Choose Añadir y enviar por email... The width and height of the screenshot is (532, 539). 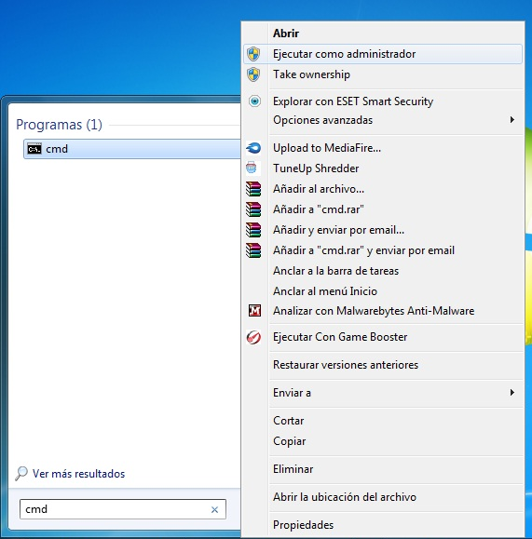point(383,230)
